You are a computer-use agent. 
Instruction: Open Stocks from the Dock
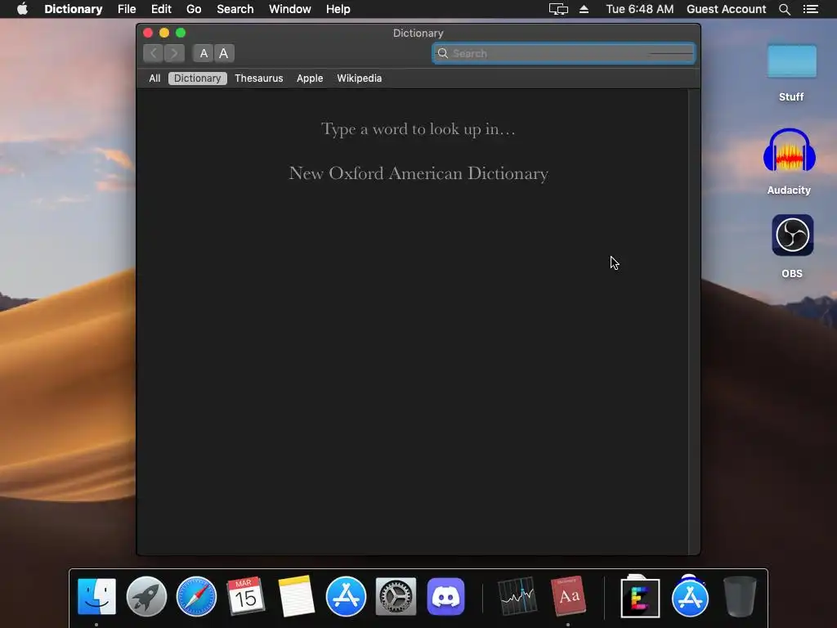(517, 596)
